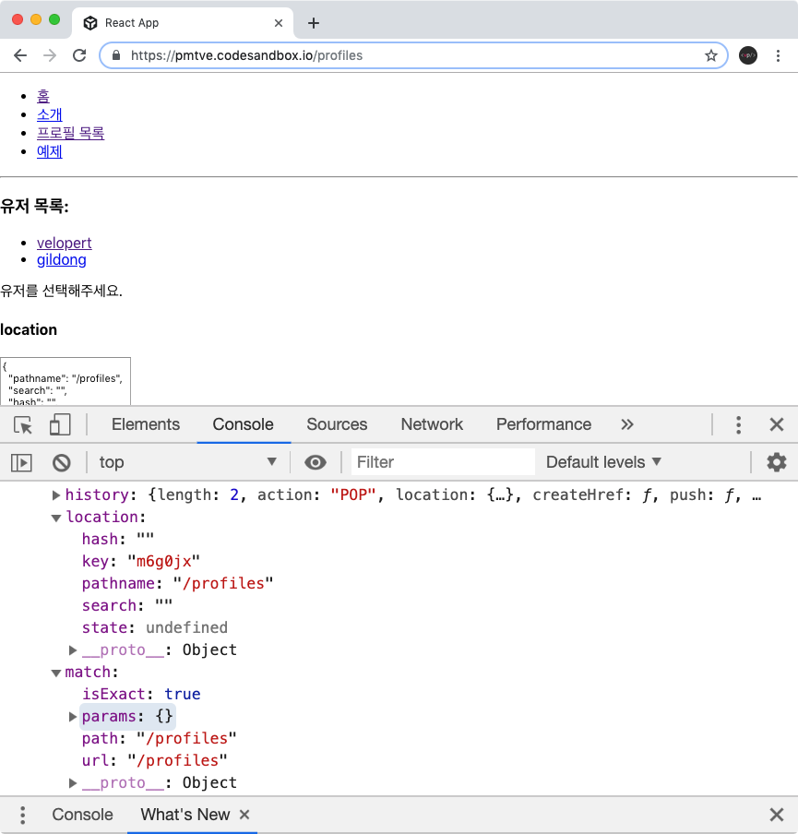Switch to the Elements tab
The image size is (798, 834).
tap(145, 424)
